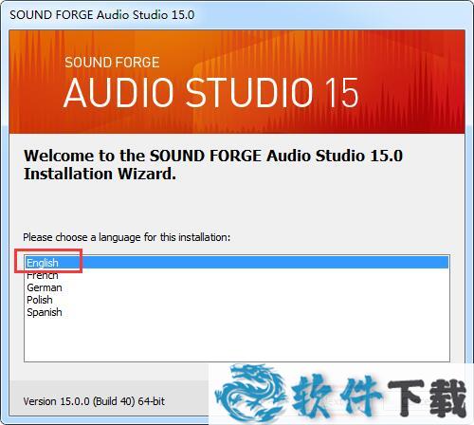Click the Welcome to Installation Wizard heading
Image resolution: width=474 pixels, height=425 pixels.
(213, 165)
